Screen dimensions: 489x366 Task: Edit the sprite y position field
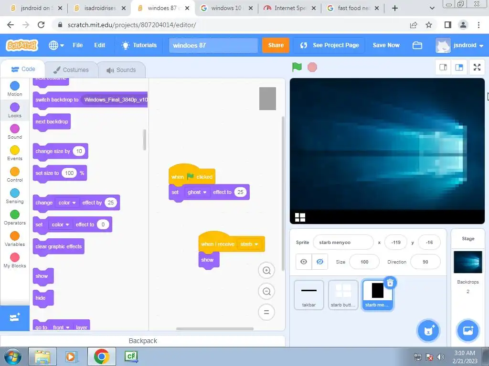click(429, 242)
